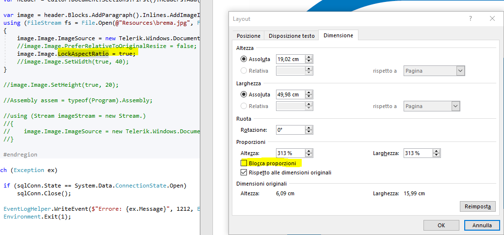Increase the absolute height with up arrow
This screenshot has height=235, width=504.
(x=309, y=57)
